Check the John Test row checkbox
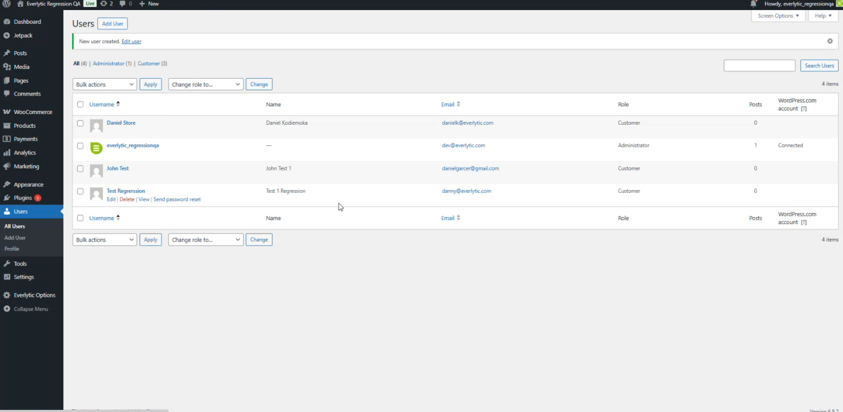This screenshot has width=843, height=412. click(x=80, y=169)
